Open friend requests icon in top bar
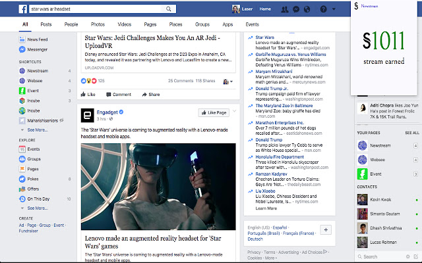The image size is (422, 263). tap(284, 9)
